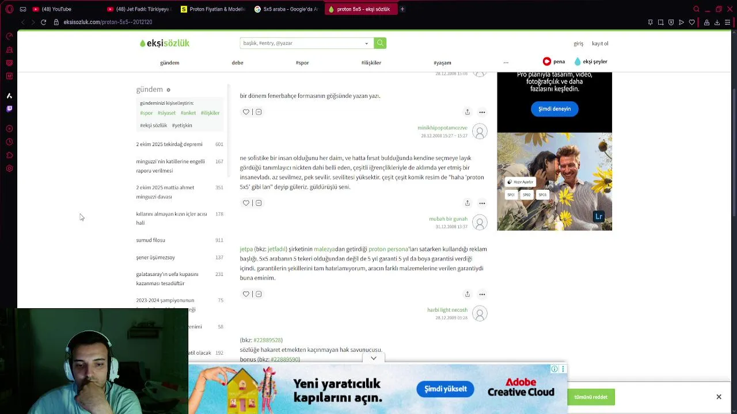Downvote the fenerbahçe forması entry

tap(259, 112)
